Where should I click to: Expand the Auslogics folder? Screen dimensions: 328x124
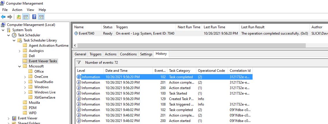pos(19,51)
